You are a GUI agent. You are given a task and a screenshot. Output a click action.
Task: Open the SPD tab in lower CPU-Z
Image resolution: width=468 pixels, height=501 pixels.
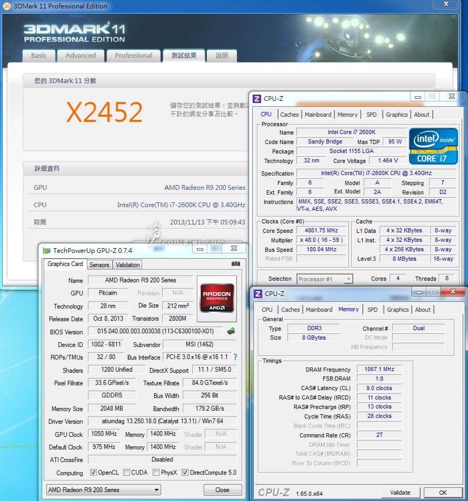372,310
